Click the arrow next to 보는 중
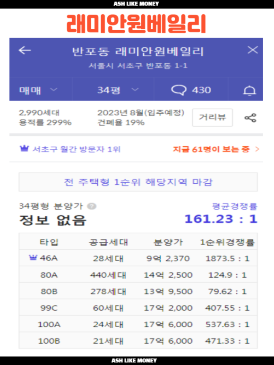 tap(257, 149)
